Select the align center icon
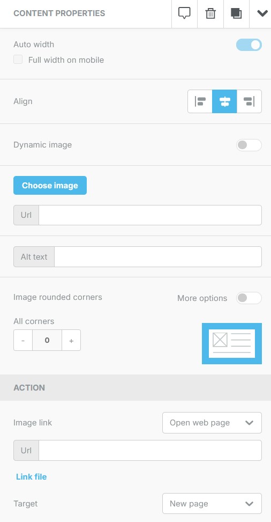The height and width of the screenshot is (522, 271). tap(224, 101)
